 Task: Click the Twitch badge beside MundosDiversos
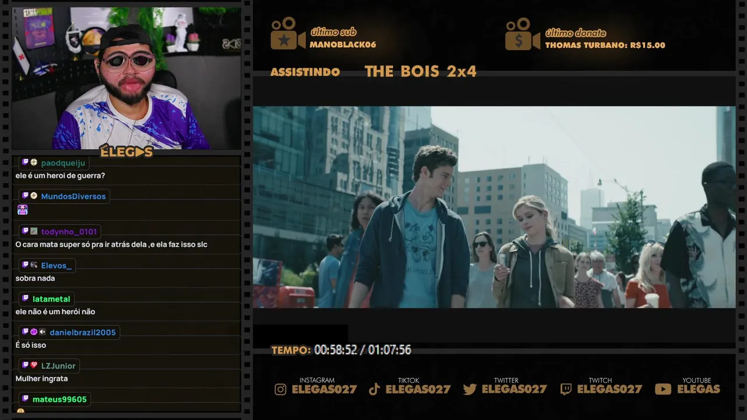tap(25, 196)
